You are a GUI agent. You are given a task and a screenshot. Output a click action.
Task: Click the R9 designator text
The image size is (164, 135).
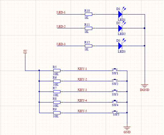[x=55, y=109]
